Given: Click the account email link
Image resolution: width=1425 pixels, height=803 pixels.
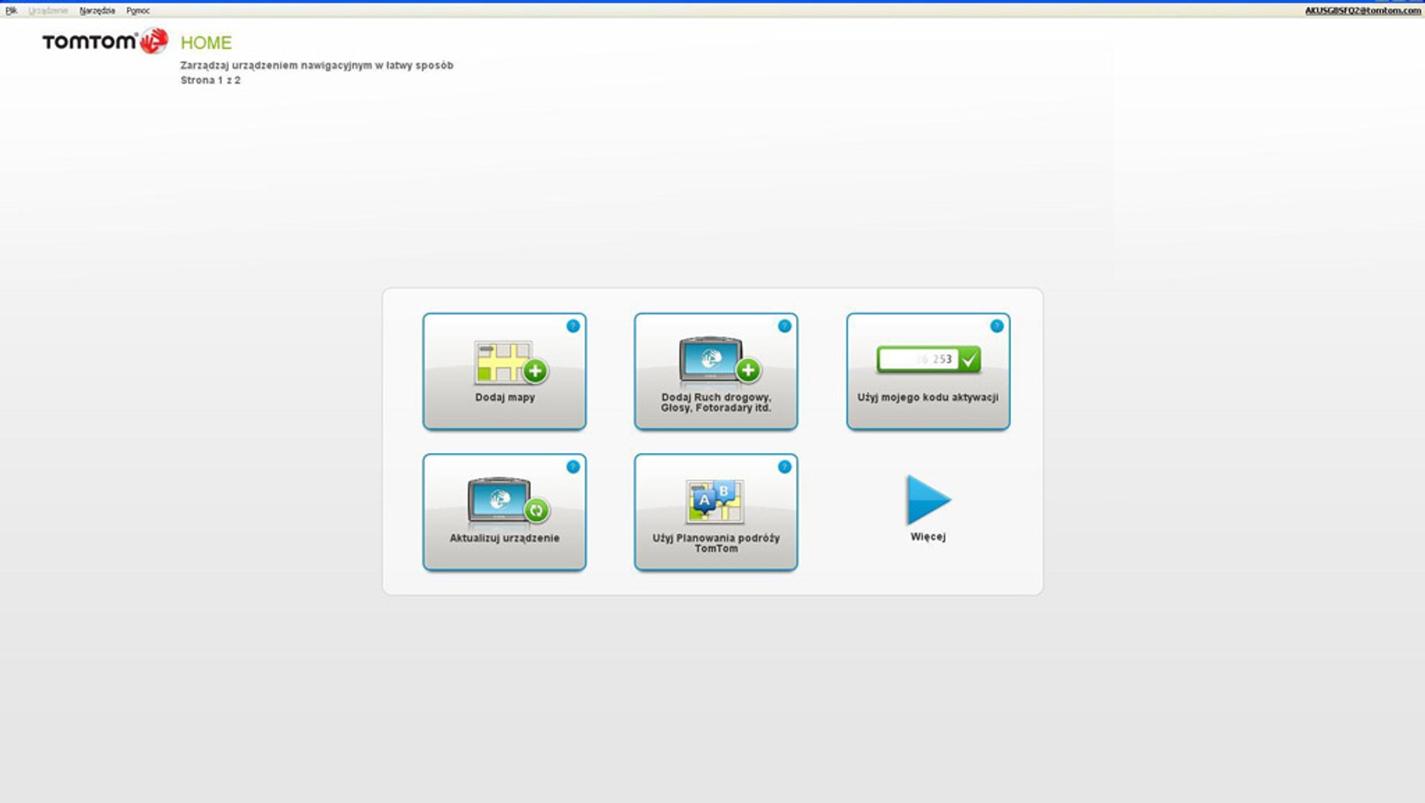Looking at the screenshot, I should (1363, 11).
